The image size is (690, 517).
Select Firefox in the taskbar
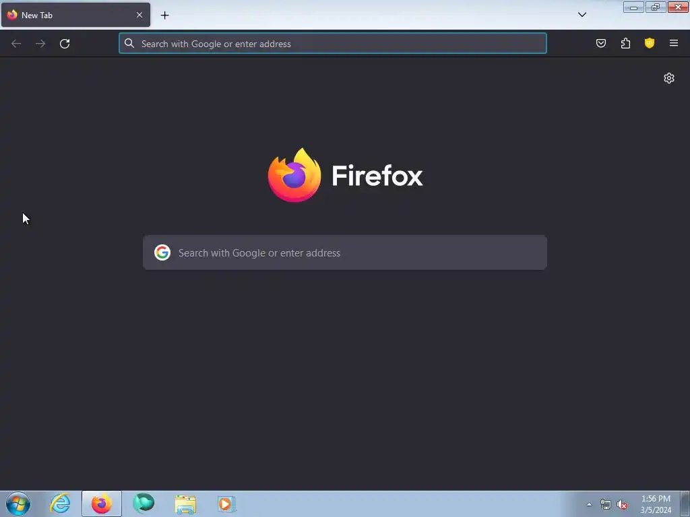coord(102,504)
